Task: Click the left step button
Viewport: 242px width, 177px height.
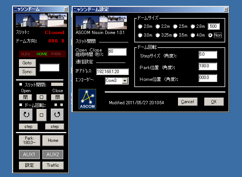Action: [28, 127]
